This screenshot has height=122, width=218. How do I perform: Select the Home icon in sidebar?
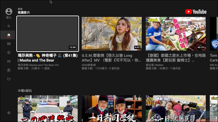point(9,35)
